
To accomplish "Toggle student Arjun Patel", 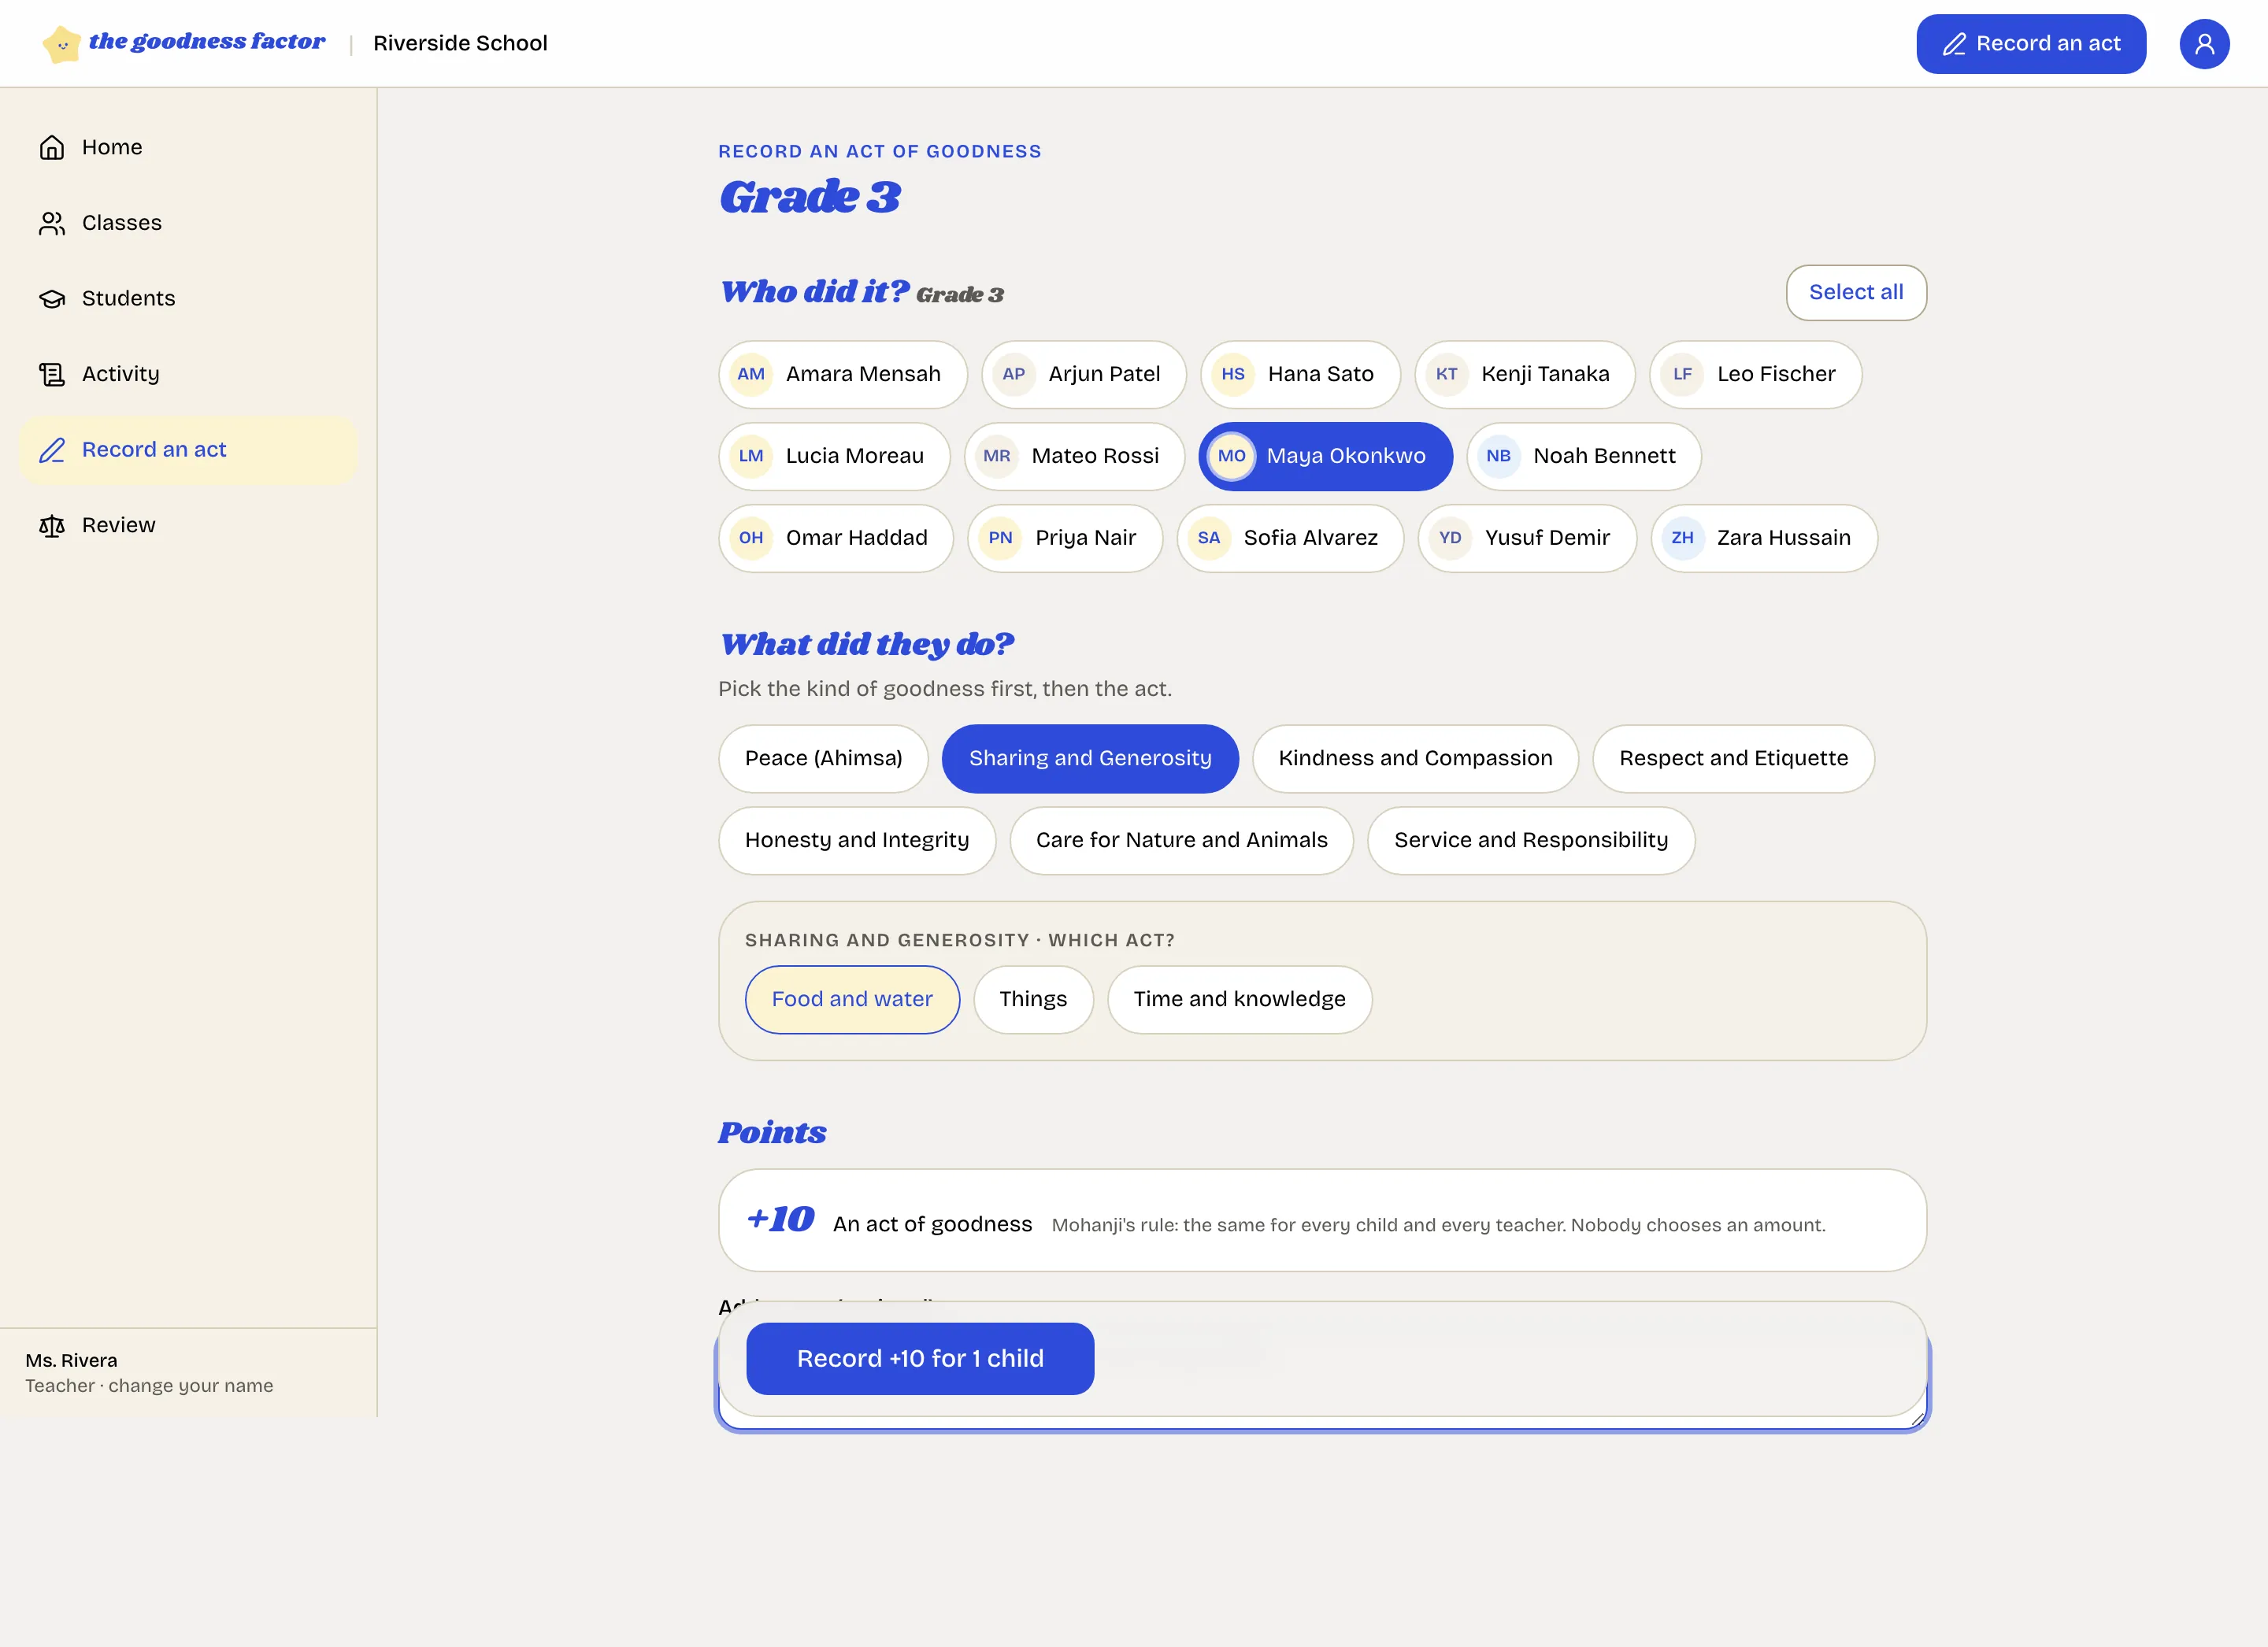I will click(x=1084, y=374).
